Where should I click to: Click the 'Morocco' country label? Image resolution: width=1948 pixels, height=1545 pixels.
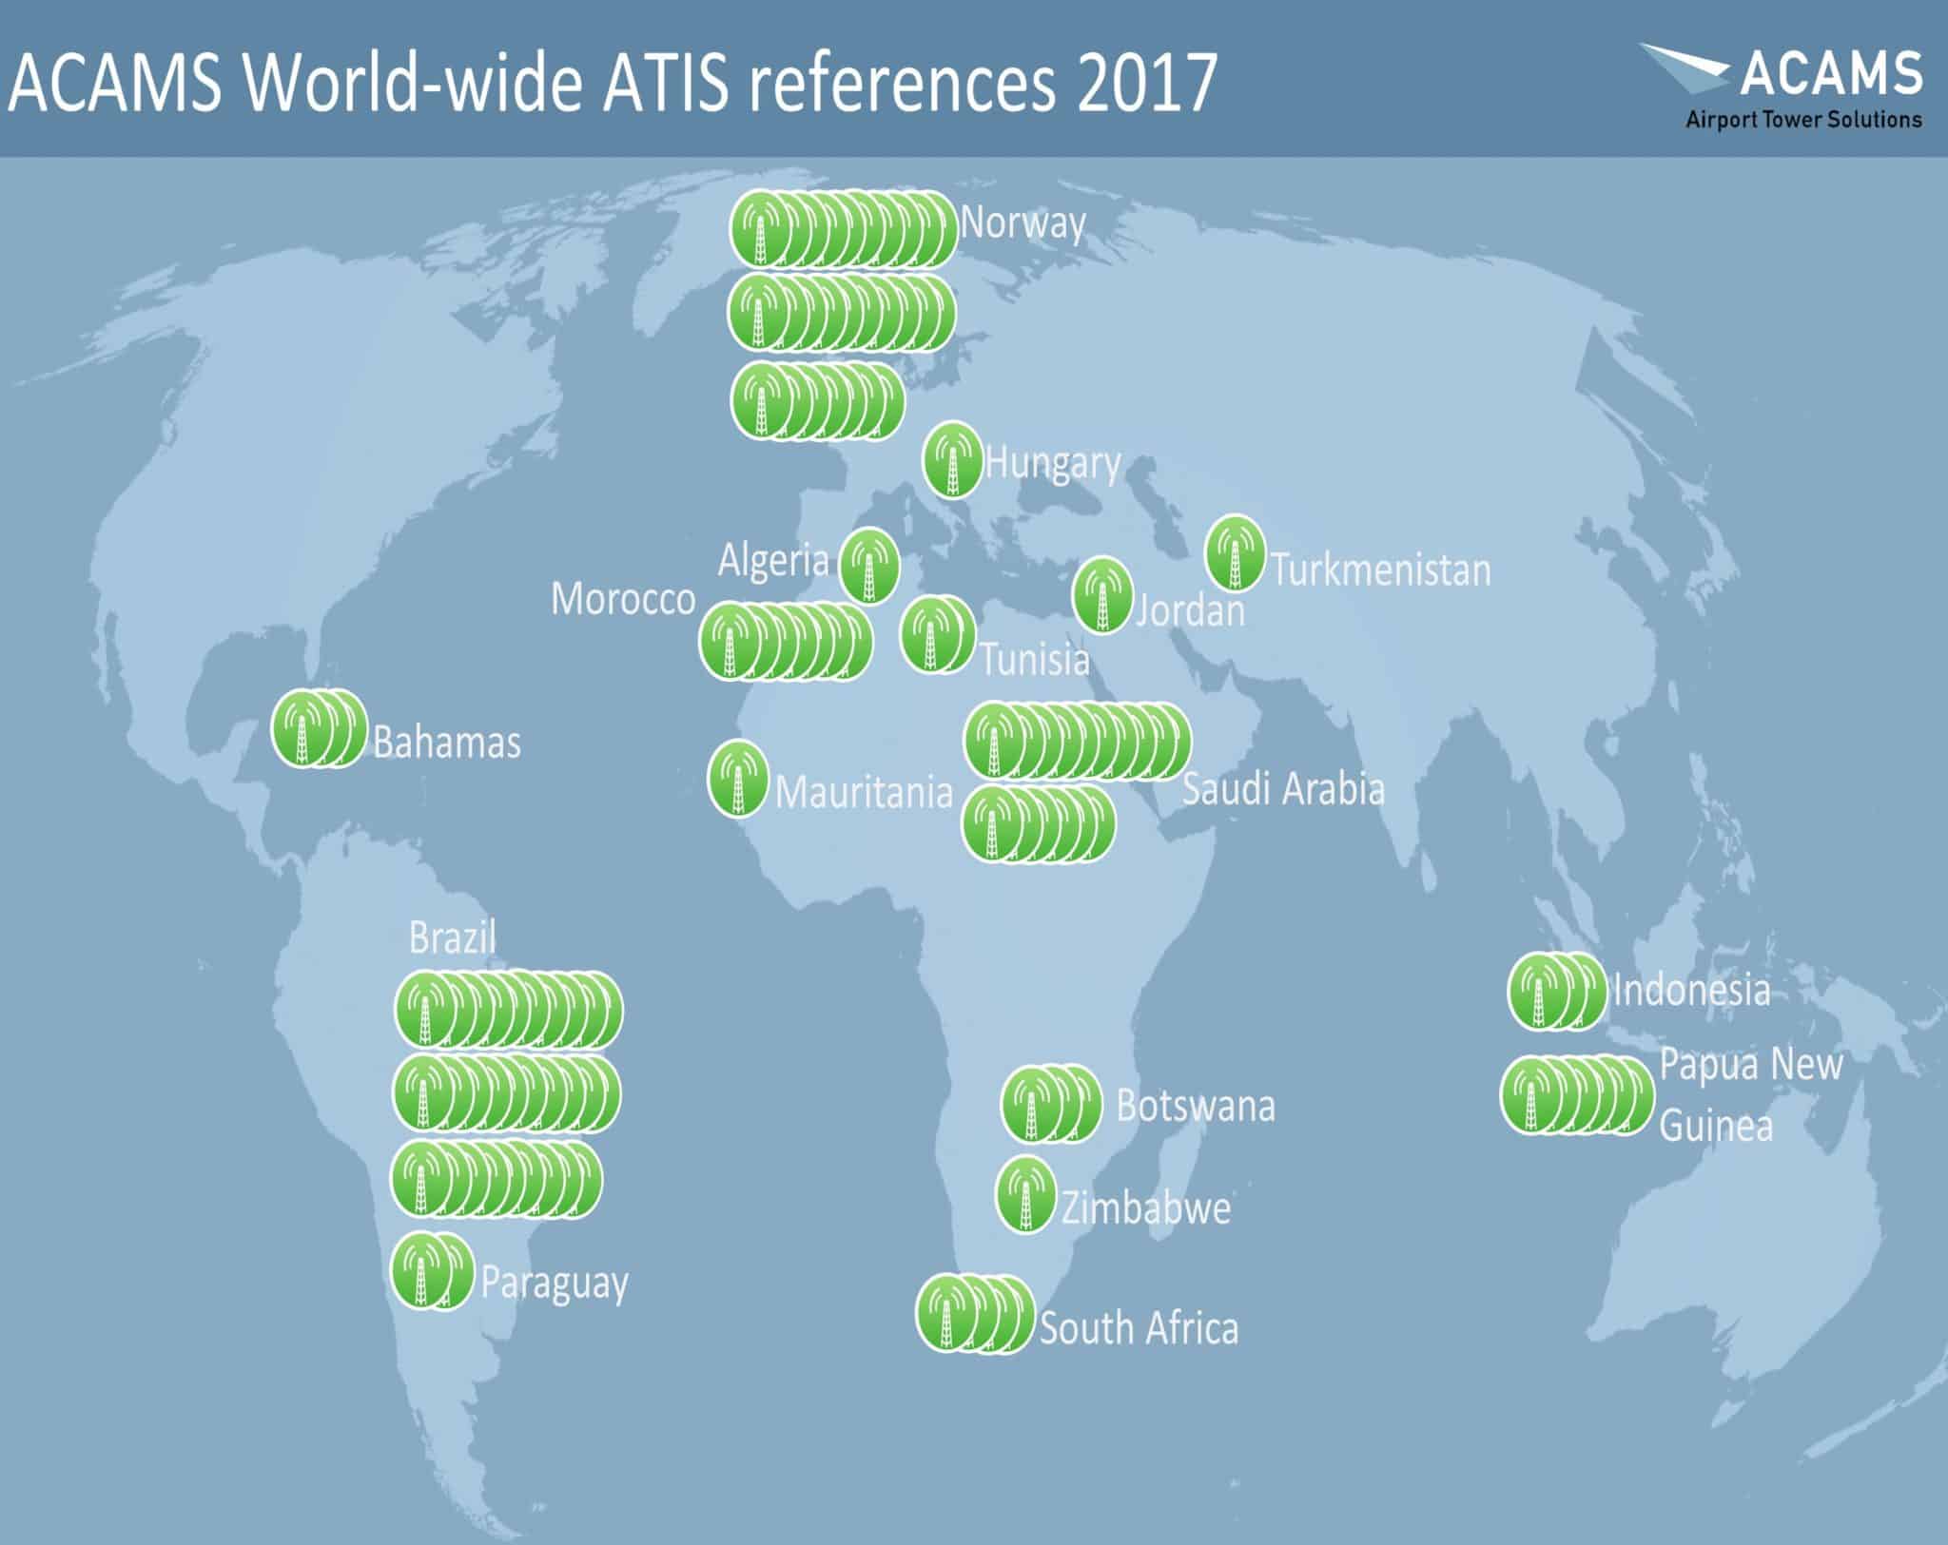623,599
